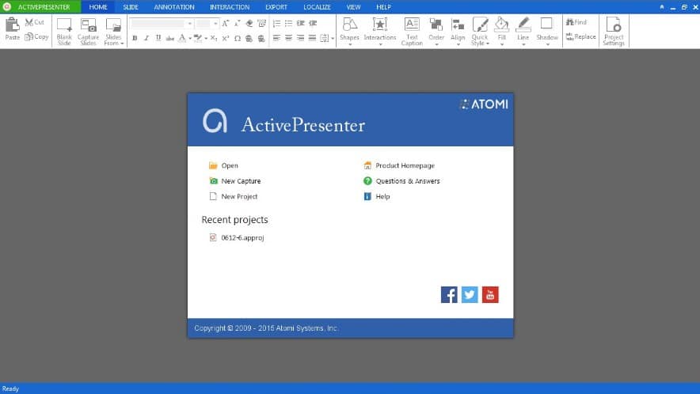
Task: Open the Twitter social icon
Action: (470, 294)
